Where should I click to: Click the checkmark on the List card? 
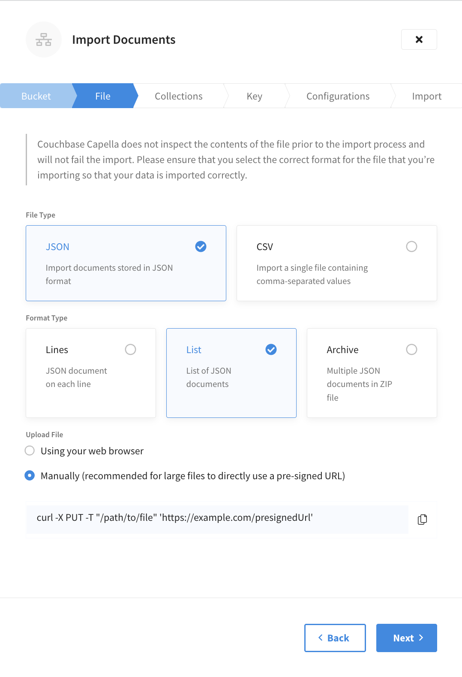tap(271, 349)
